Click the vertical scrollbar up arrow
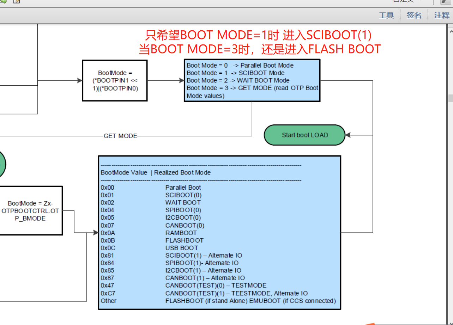The image size is (453, 325). tap(451, 31)
